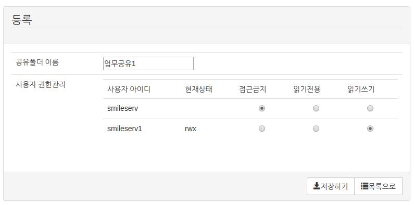The height and width of the screenshot is (205, 414).
Task: Click the 현재상태 column header
Action: 198,89
